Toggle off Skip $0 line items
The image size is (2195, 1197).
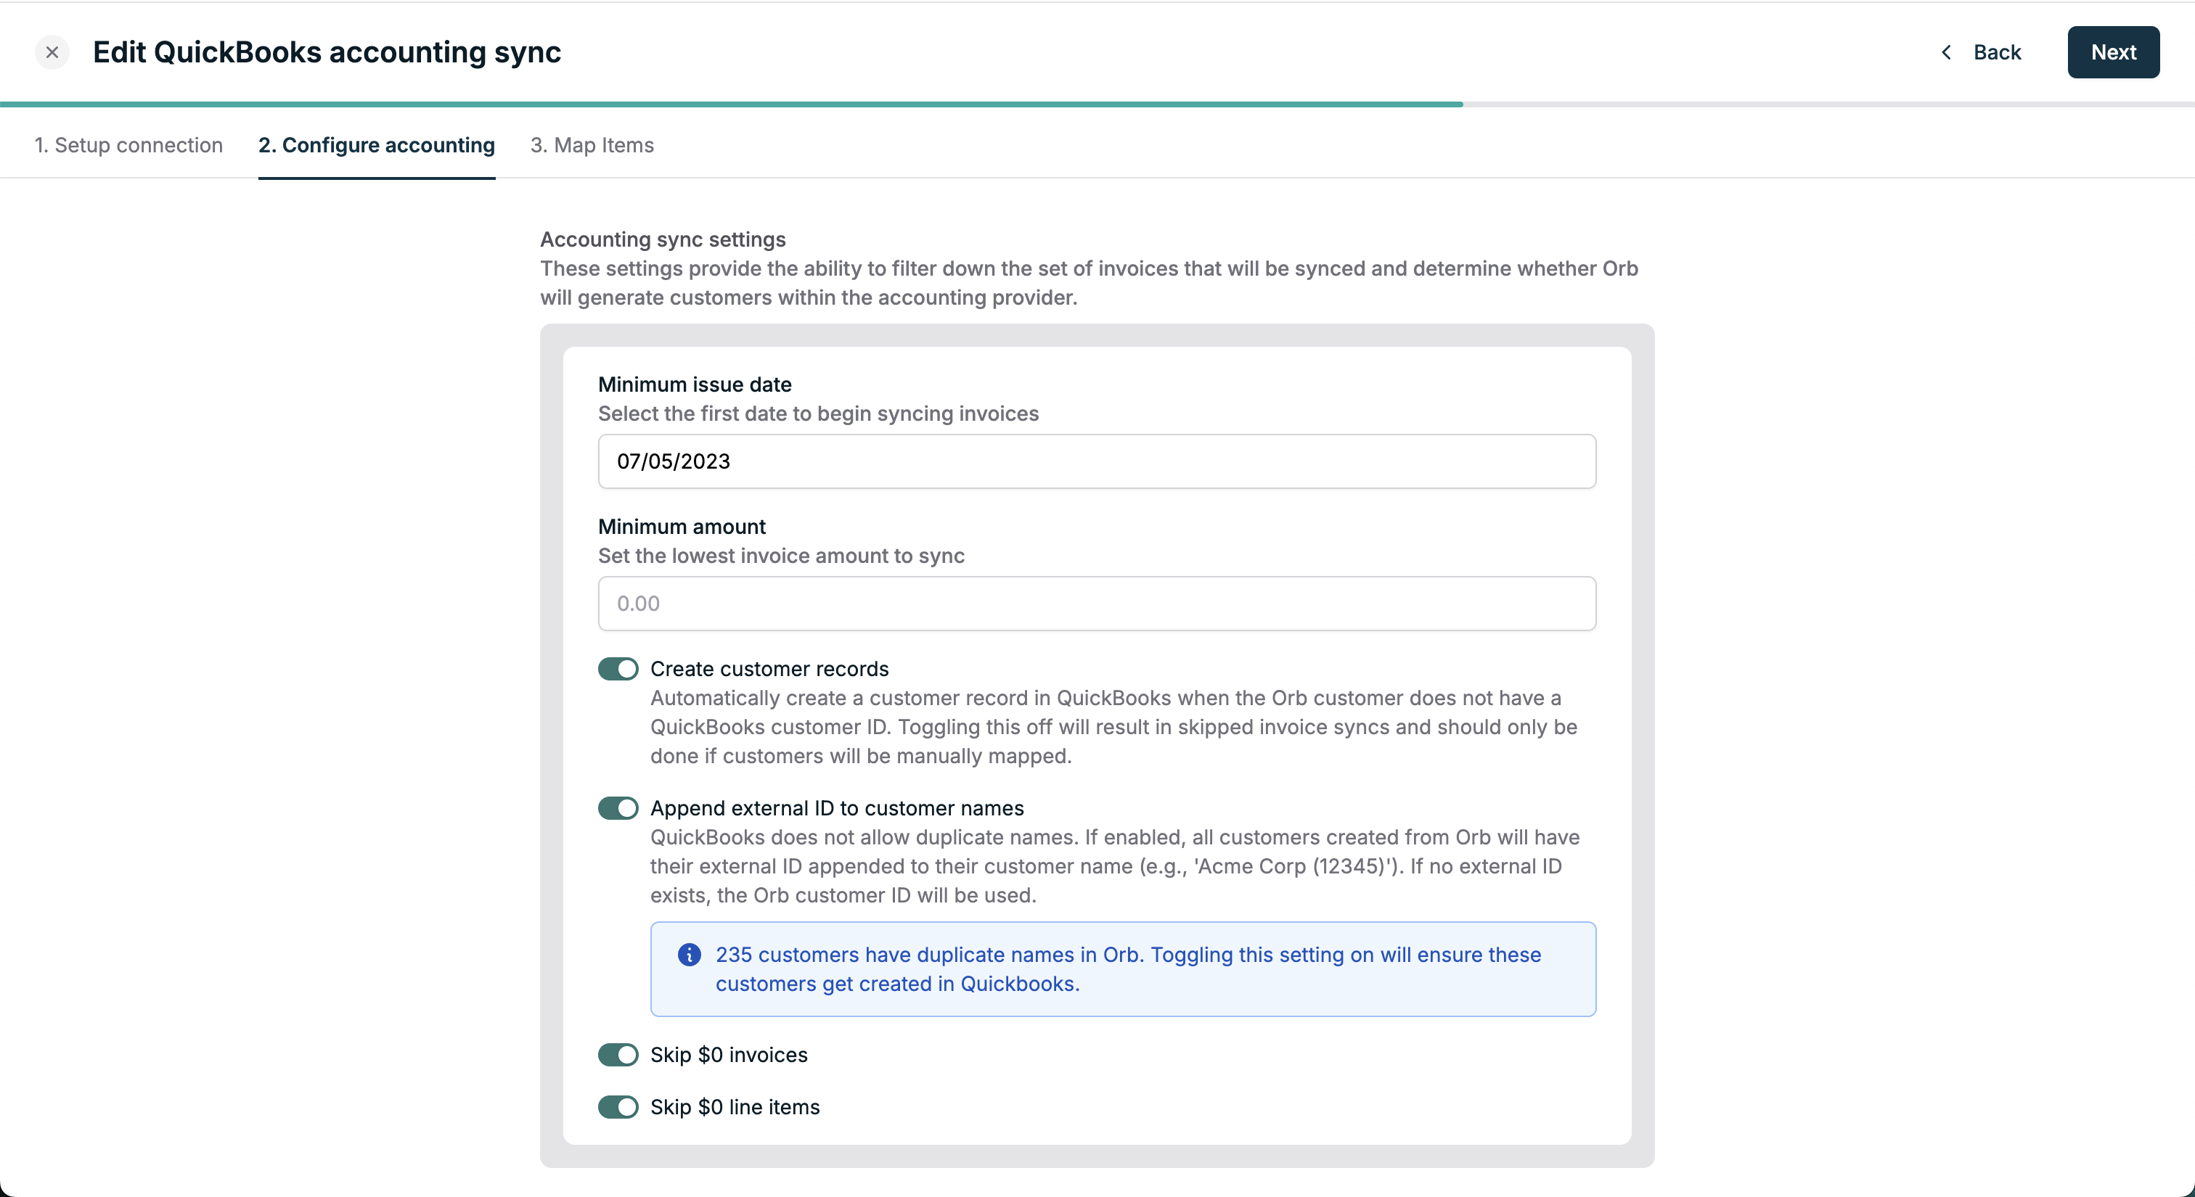click(x=618, y=1107)
